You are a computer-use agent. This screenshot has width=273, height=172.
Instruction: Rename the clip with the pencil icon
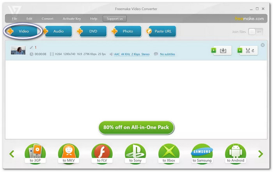tap(31, 47)
